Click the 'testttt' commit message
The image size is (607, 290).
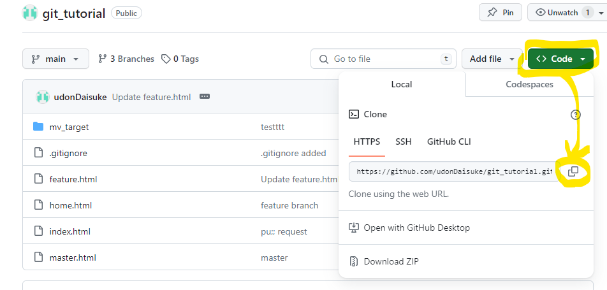pos(272,127)
